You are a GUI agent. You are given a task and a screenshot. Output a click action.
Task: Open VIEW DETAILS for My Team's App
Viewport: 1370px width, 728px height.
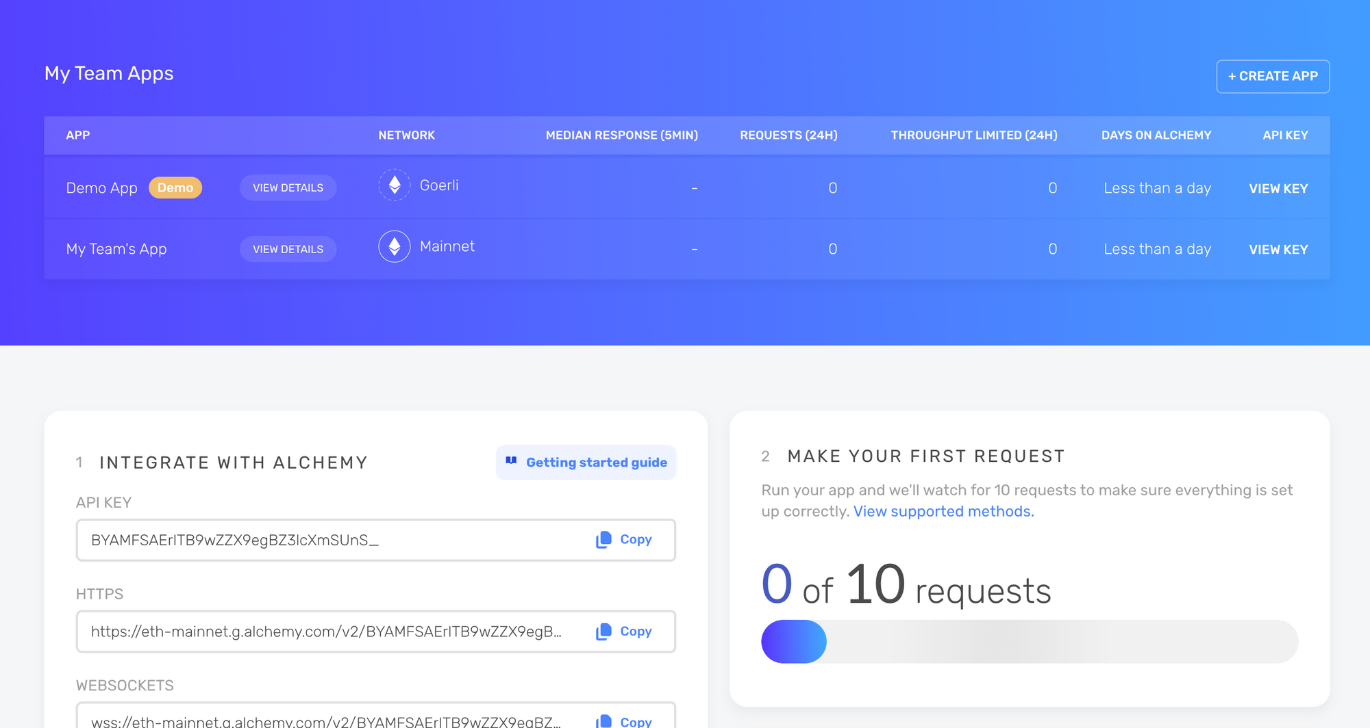click(288, 249)
